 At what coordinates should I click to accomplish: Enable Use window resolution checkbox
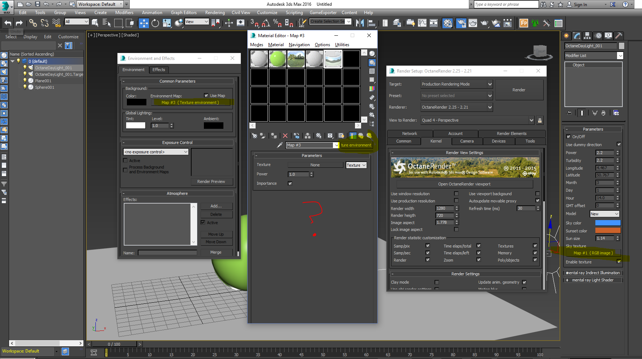(456, 194)
